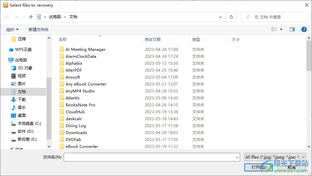Open help with the question mark icon
This screenshot has width=312, height=176.
304,29
